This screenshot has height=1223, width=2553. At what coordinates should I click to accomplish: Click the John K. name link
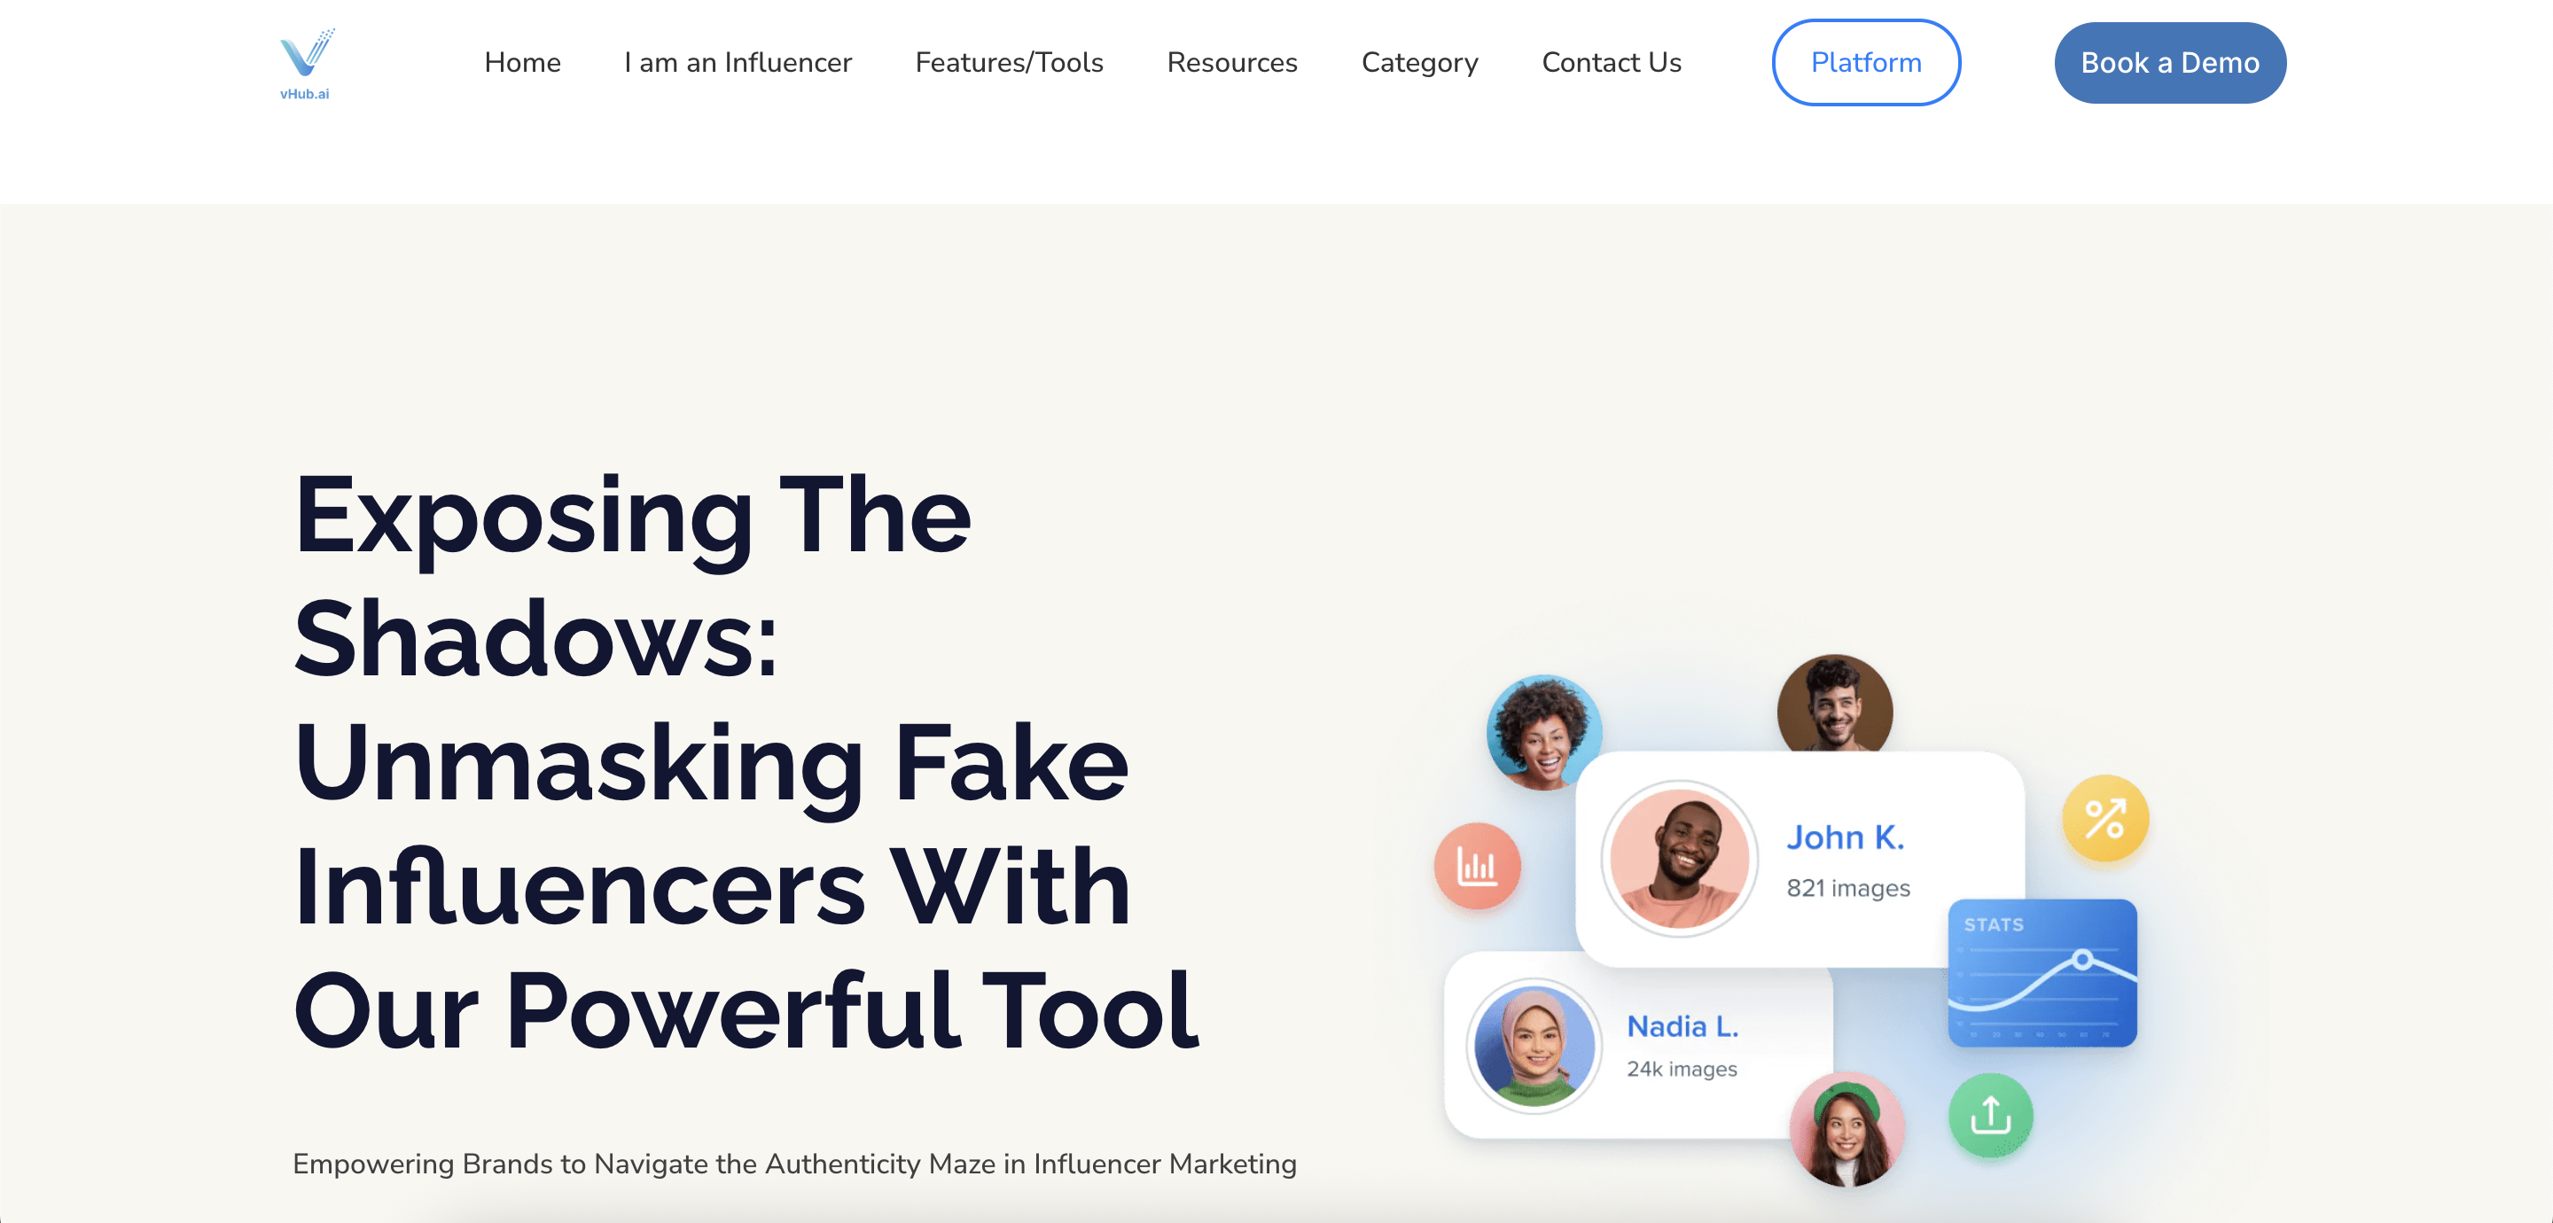(1845, 837)
